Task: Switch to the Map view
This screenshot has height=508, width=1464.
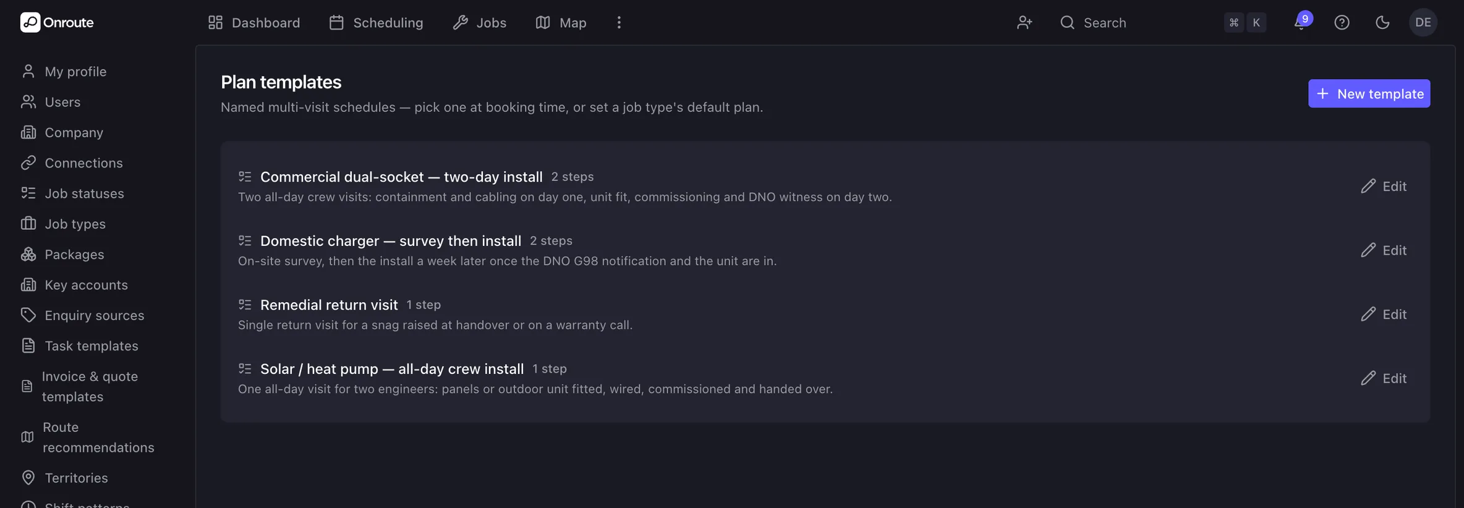Action: tap(561, 22)
